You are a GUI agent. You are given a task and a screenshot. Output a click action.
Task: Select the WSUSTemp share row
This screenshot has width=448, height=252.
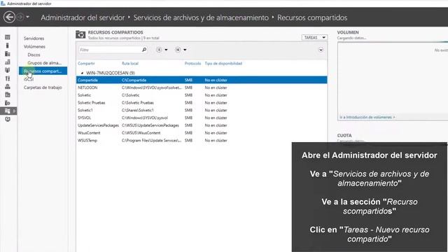pyautogui.click(x=202, y=141)
